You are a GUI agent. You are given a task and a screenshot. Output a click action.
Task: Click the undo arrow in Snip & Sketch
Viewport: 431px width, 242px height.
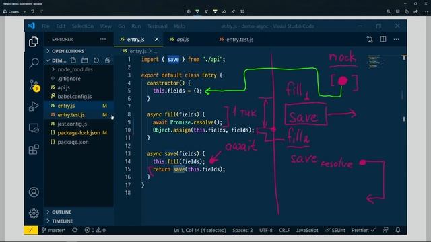(33, 11)
